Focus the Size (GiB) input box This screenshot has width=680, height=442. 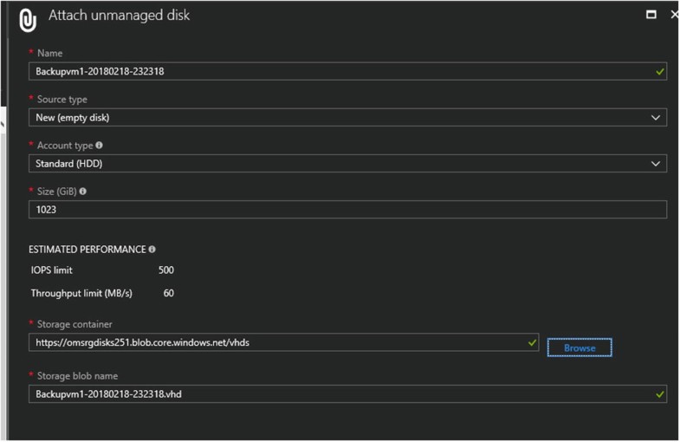click(x=346, y=210)
